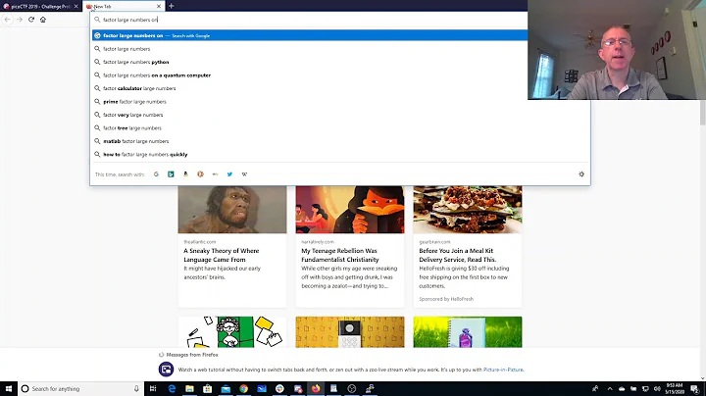Open 'A Sneaky Theory of Where Language Came From'
The image size is (706, 396).
(x=221, y=255)
